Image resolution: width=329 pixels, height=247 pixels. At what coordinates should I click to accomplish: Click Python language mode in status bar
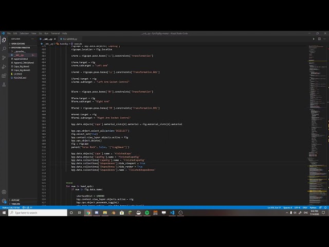(x=313, y=207)
